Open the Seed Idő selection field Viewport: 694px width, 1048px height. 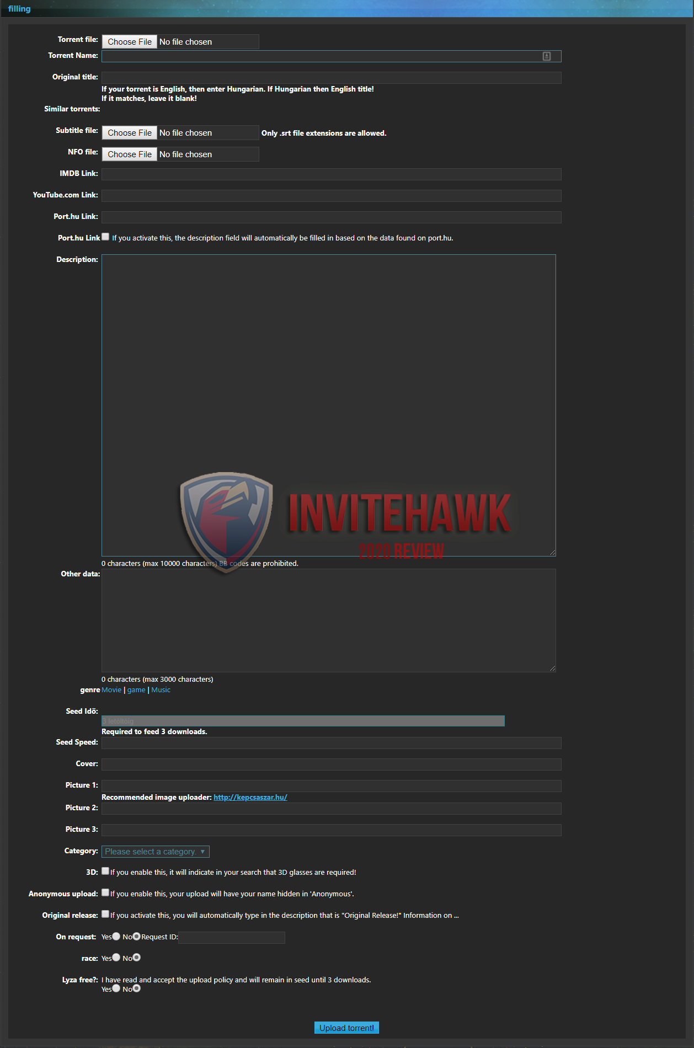[x=303, y=721]
